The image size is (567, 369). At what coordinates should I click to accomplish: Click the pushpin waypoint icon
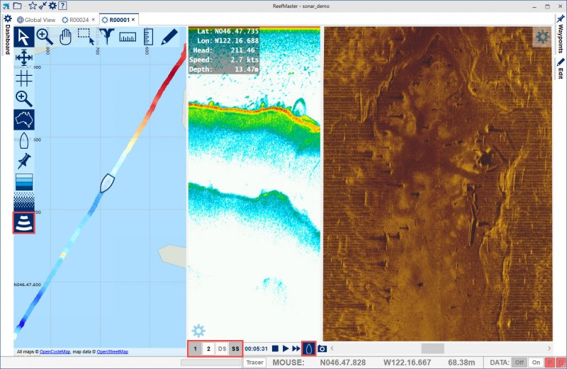(24, 160)
